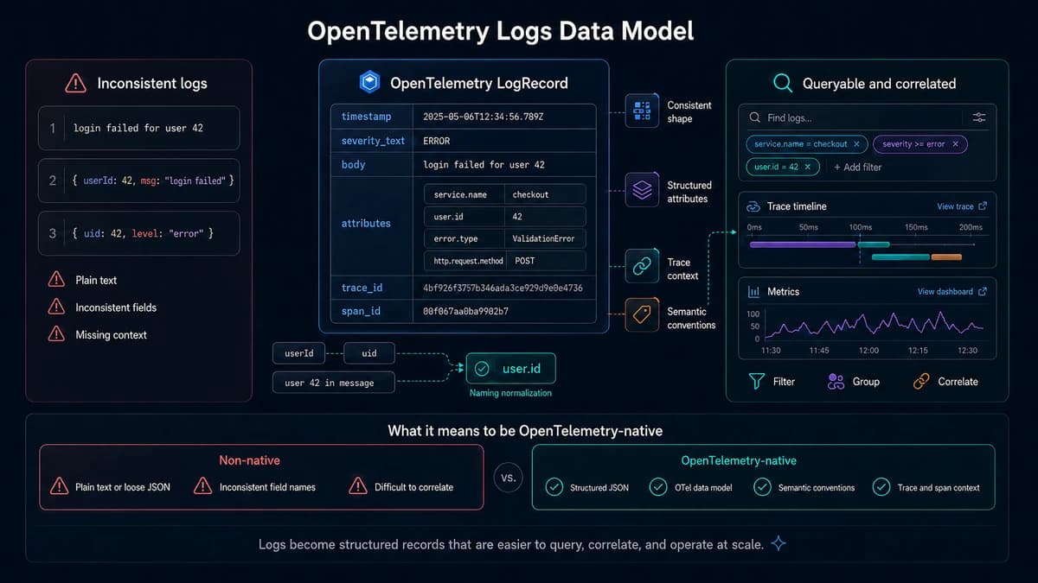
Task: Click the warning icon beside Inconsistent fields
Action: tap(56, 307)
